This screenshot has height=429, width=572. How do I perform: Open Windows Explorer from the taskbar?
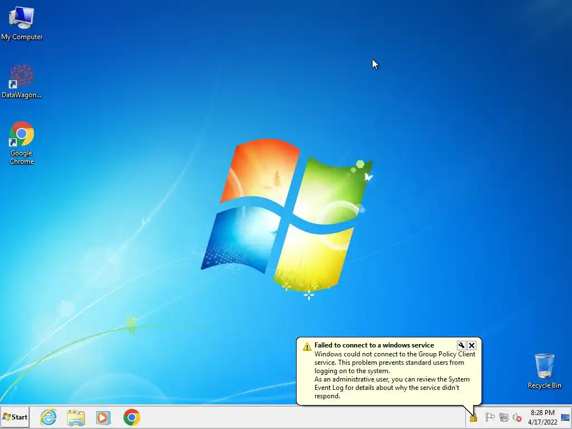[x=76, y=417]
